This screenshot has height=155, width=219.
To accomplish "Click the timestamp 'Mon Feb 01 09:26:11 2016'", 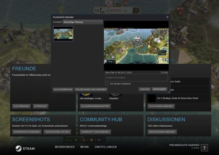I will click(119, 72).
